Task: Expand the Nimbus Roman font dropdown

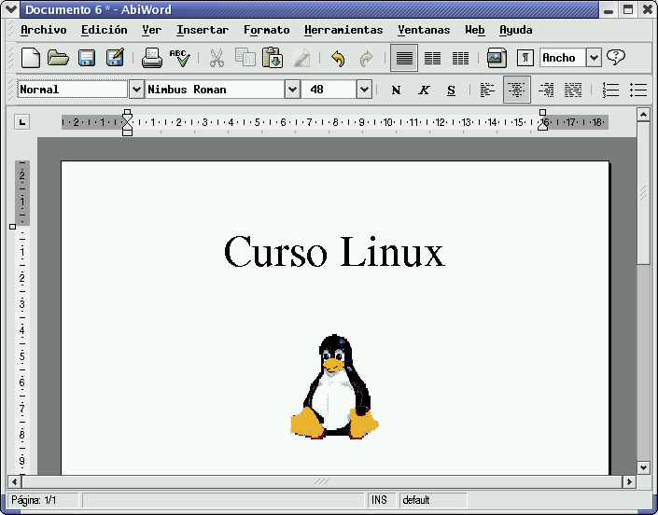Action: point(292,90)
